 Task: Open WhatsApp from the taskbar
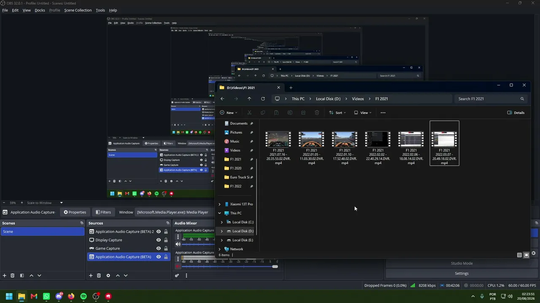pos(46,296)
